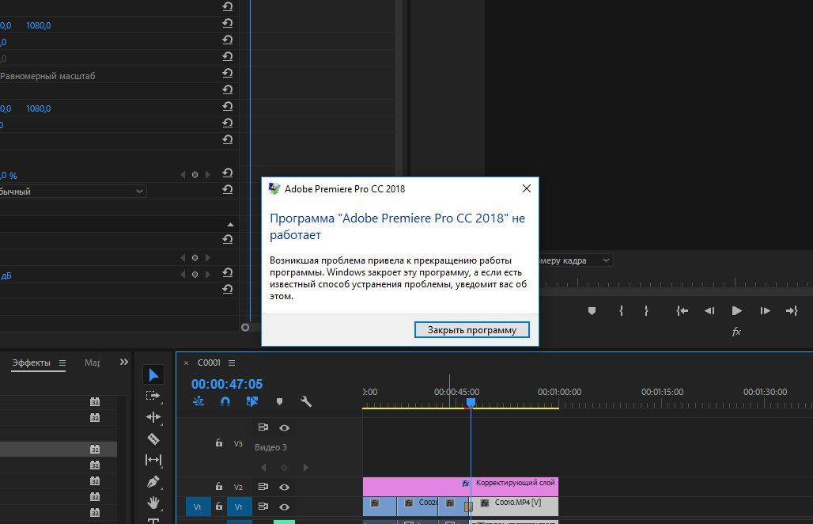
Task: Show hidden panel tabs with double chevron
Action: click(x=124, y=363)
